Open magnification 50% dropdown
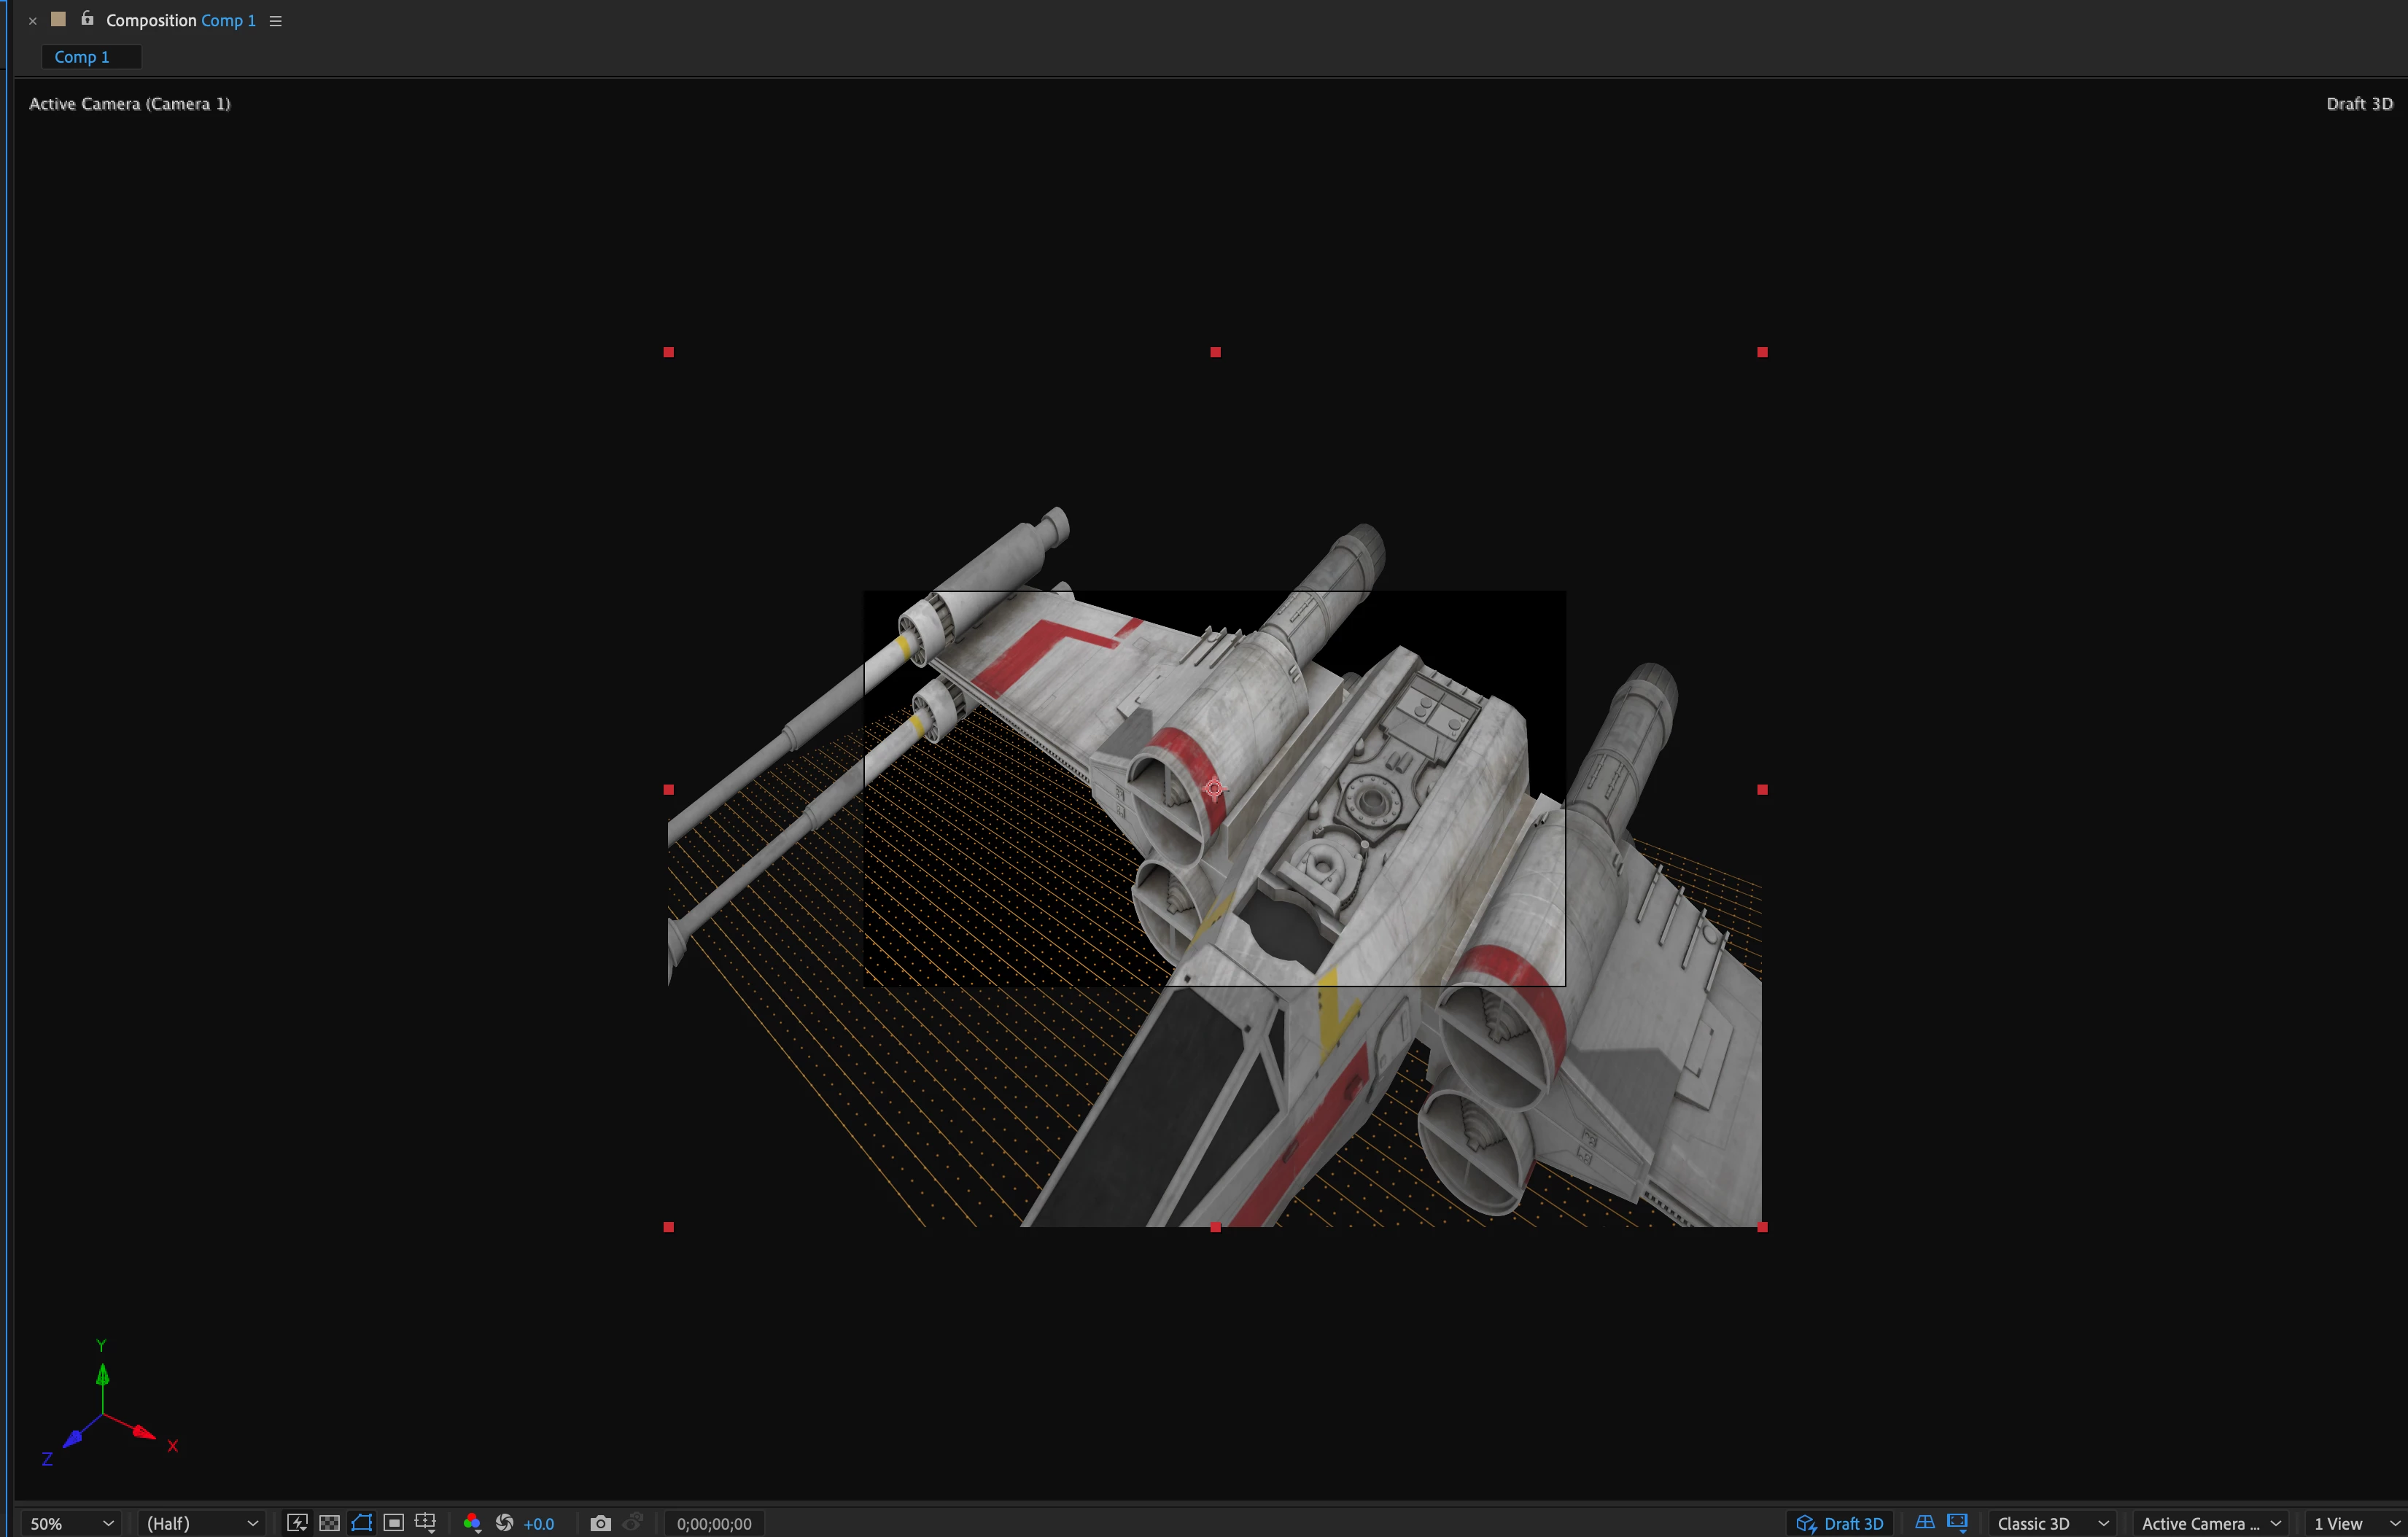2408x1537 pixels. tap(71, 1523)
